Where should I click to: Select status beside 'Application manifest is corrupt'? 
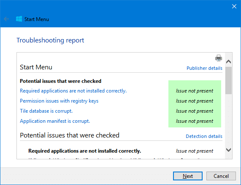click(195, 121)
